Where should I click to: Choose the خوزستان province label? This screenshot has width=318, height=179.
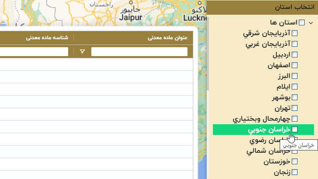click(x=276, y=161)
